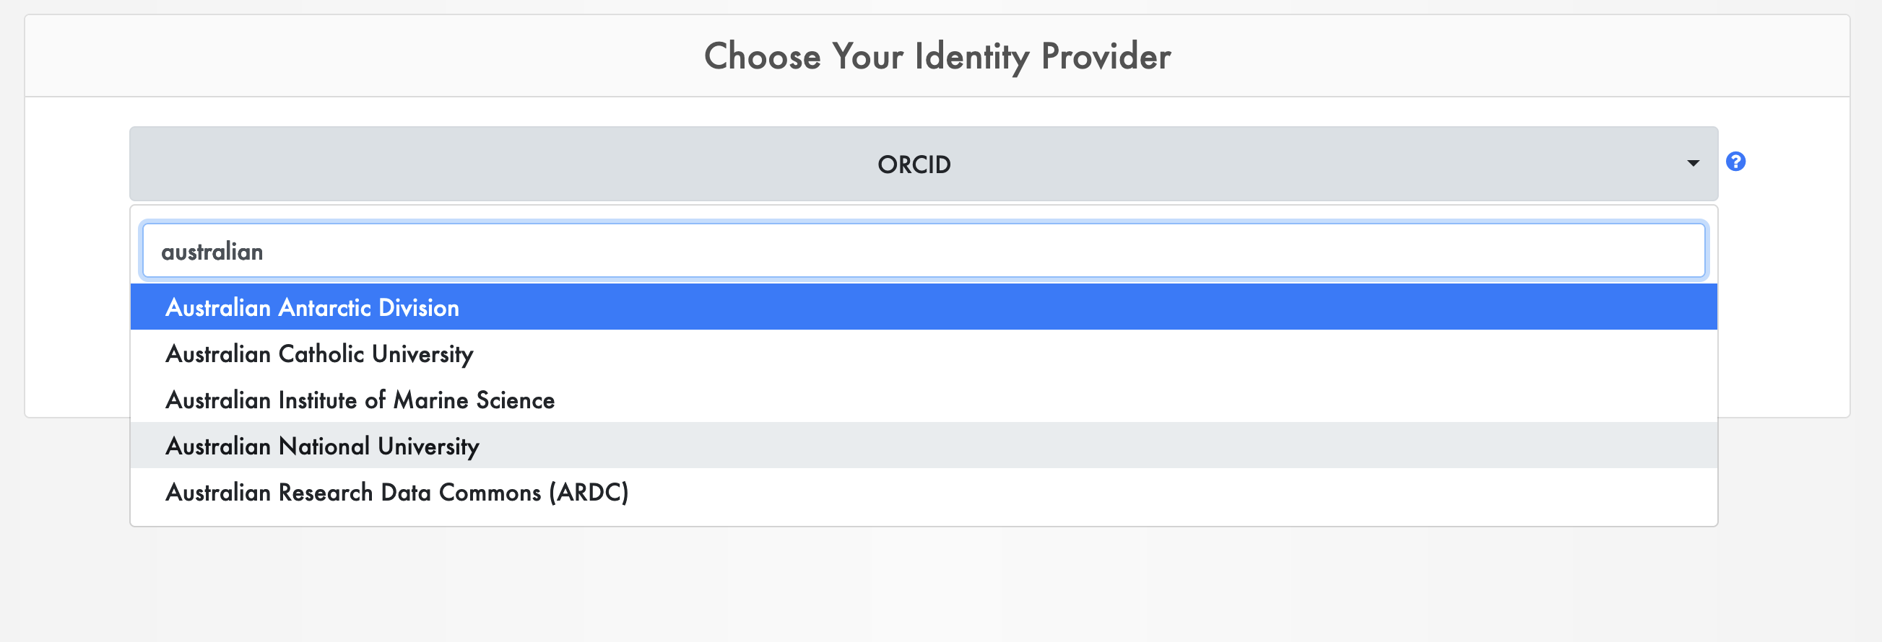Image resolution: width=1882 pixels, height=642 pixels.
Task: Select the Marine Science institute option
Action: pos(924,400)
